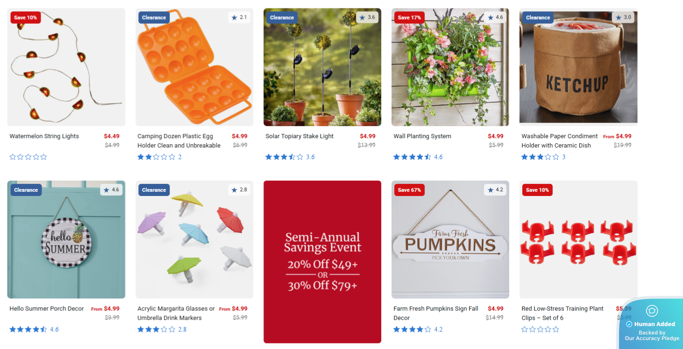Open Farm Fresh Pumpkins Sign Fall Decor link

[436, 313]
